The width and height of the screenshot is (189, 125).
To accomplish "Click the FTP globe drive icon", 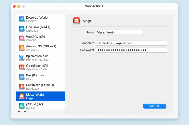I will click(x=22, y=58).
